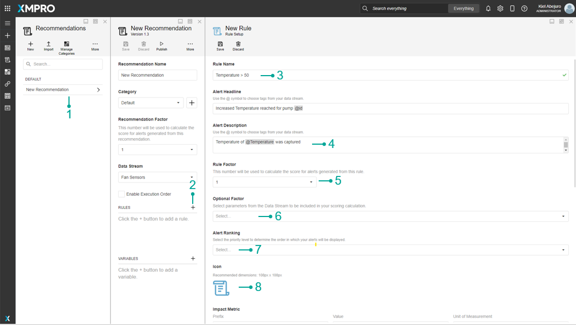Open the Optional Factor select box

[x=390, y=216]
